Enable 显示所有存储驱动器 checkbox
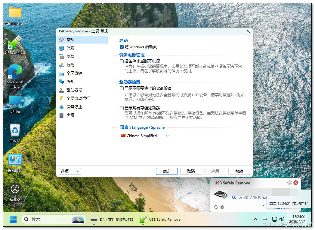Screen dimensions: 315x230 [x=122, y=108]
